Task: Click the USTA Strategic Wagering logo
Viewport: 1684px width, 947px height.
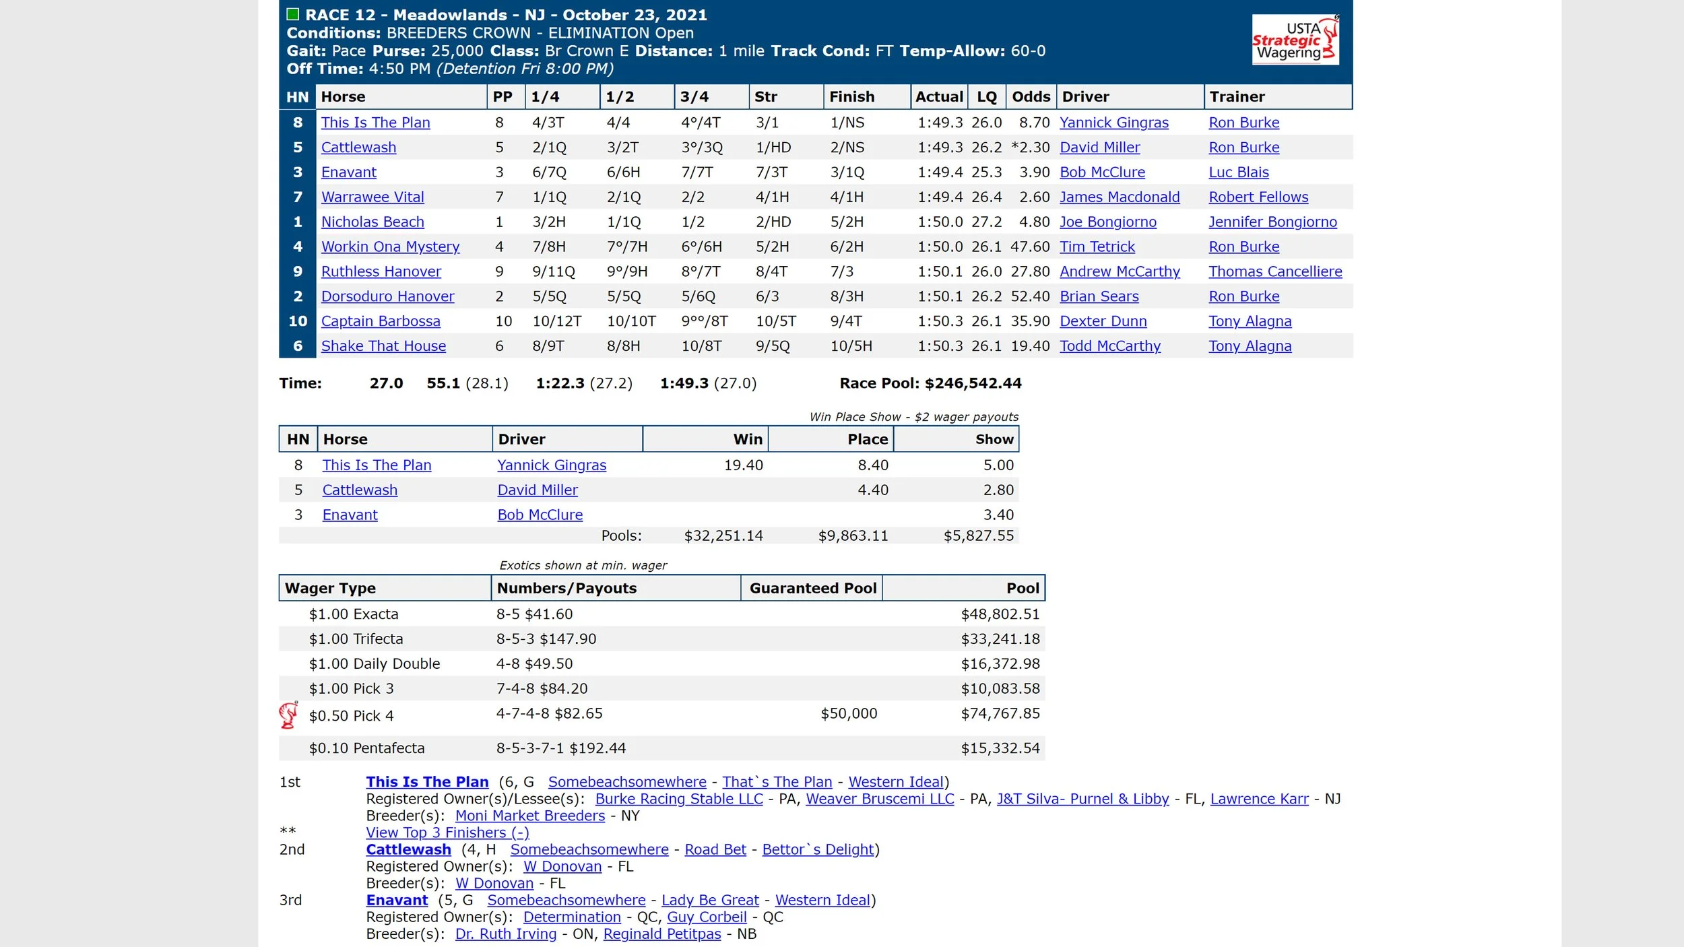Action: coord(1295,40)
